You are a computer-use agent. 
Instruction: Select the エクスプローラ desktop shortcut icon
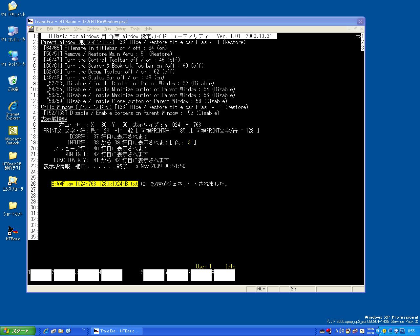click(x=13, y=183)
